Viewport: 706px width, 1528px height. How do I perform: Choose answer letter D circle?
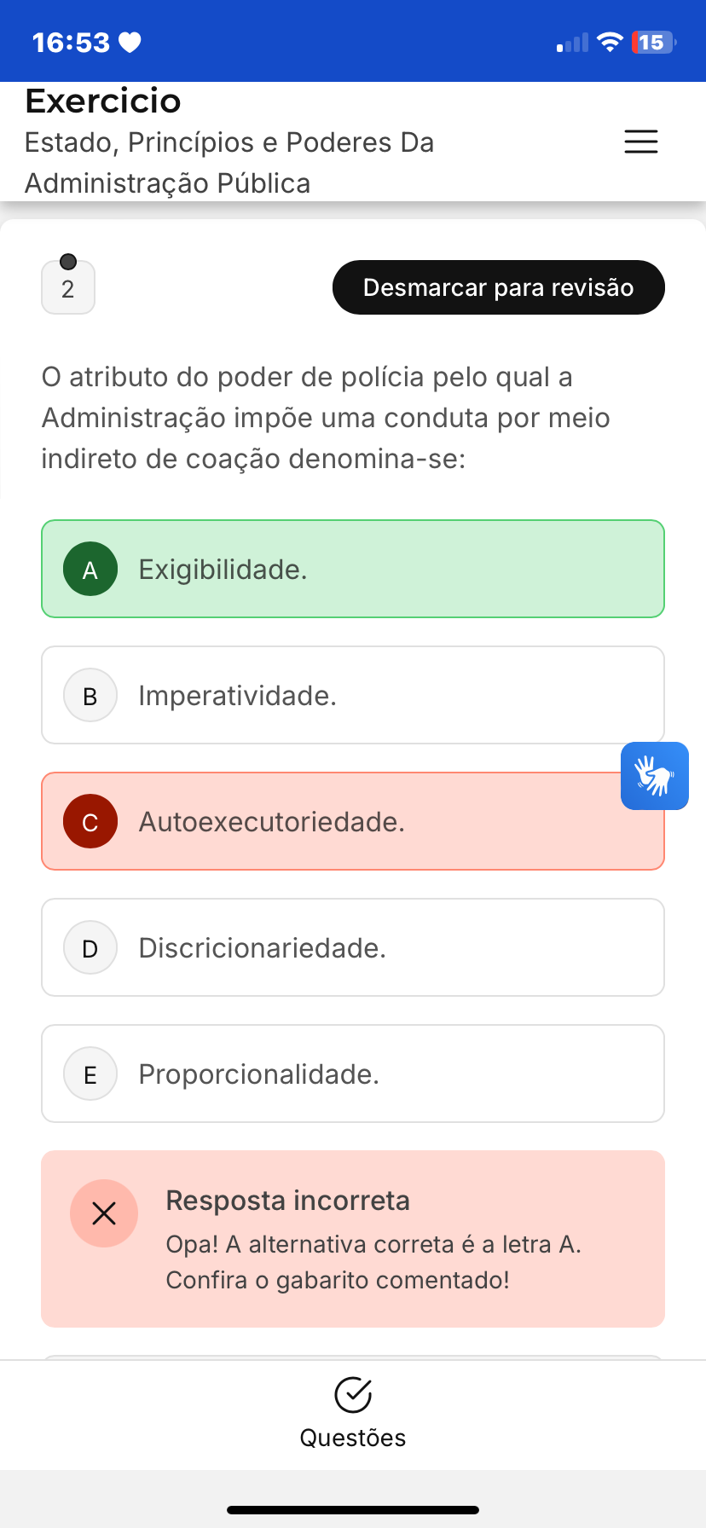90,947
